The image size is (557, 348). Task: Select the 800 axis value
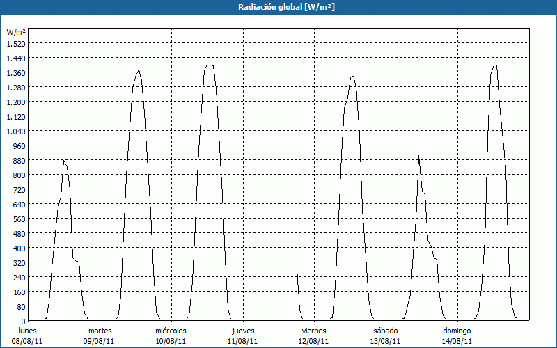coord(19,175)
